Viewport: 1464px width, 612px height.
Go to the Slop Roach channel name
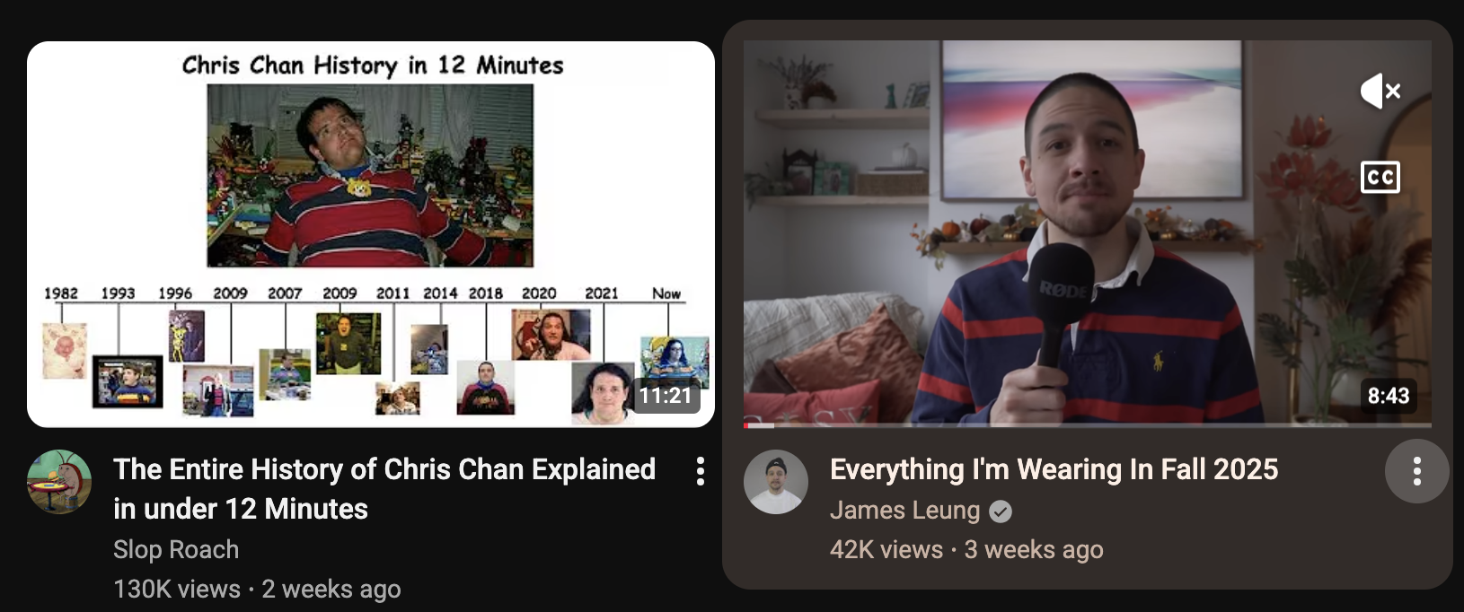click(176, 549)
